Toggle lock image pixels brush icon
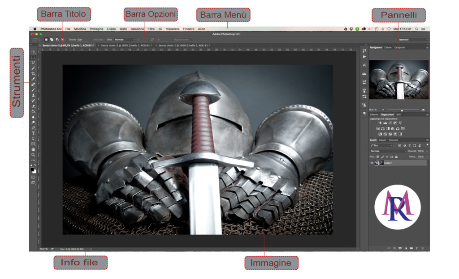459x279 pixels. (382, 157)
